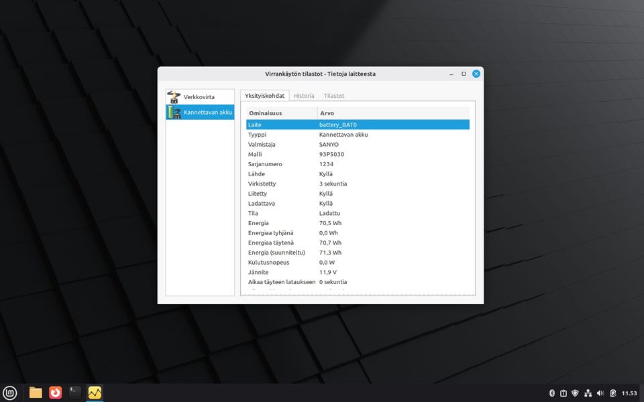Click the 93P5030 model value
Screen dimensions: 644x402
tap(331, 154)
